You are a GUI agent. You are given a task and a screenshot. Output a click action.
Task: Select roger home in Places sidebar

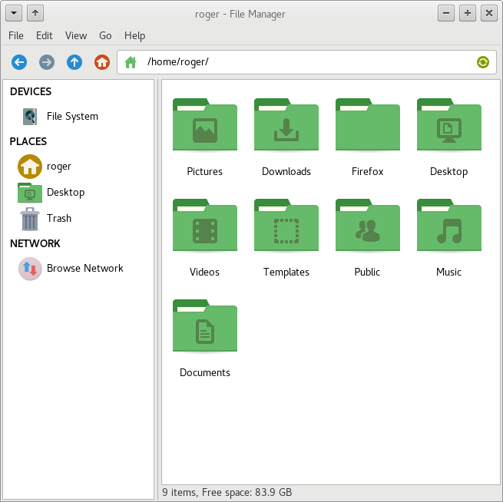[58, 167]
